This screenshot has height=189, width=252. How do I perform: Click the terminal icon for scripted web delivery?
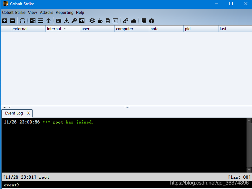[x=115, y=21]
